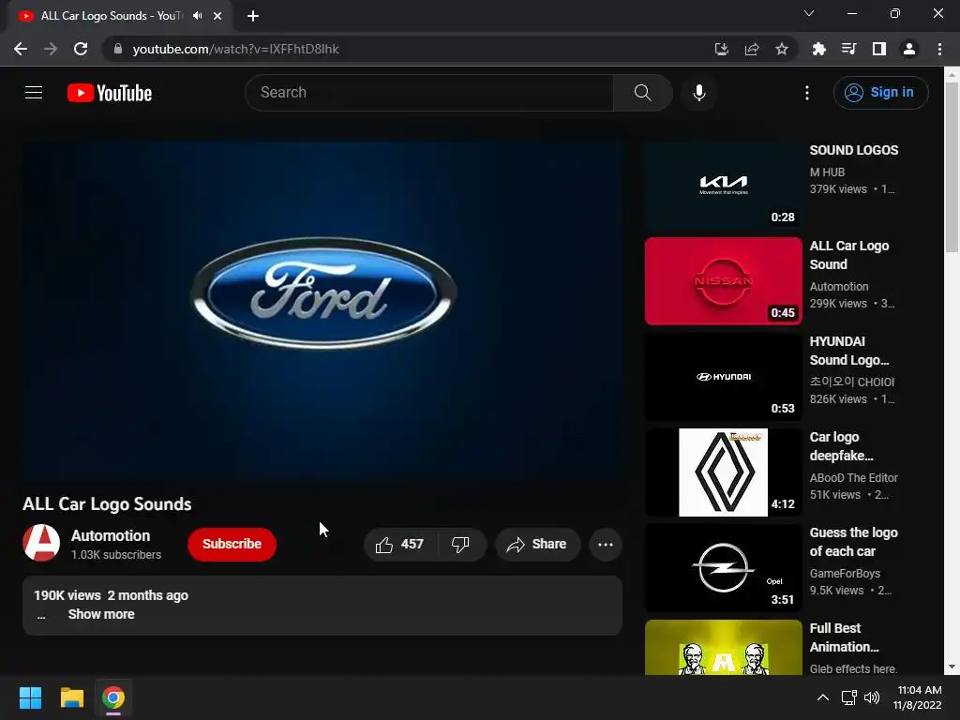Click Chrome icon in taskbar
Screen dimensions: 960x720
point(113,697)
